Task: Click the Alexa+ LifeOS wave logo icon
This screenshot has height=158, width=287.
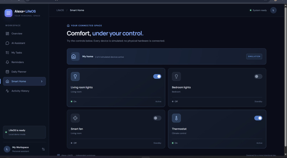Action: [9, 13]
